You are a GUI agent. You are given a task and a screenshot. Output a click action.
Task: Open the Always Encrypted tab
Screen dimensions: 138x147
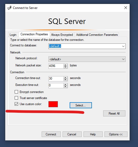62,35
